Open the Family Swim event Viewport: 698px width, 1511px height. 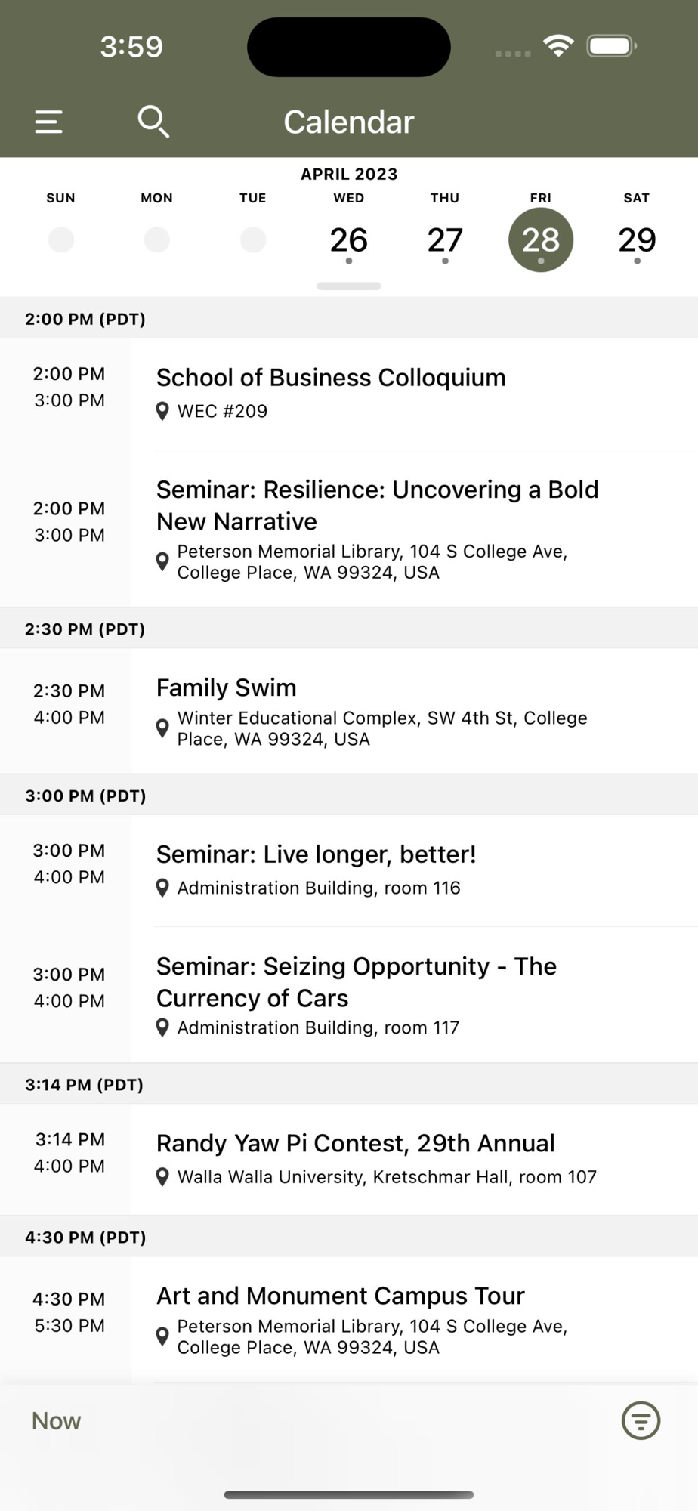227,688
